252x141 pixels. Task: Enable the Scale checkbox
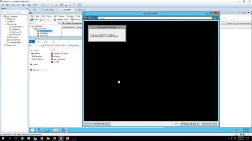tap(173, 124)
